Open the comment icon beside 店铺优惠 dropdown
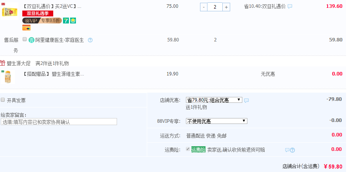 [246, 100]
